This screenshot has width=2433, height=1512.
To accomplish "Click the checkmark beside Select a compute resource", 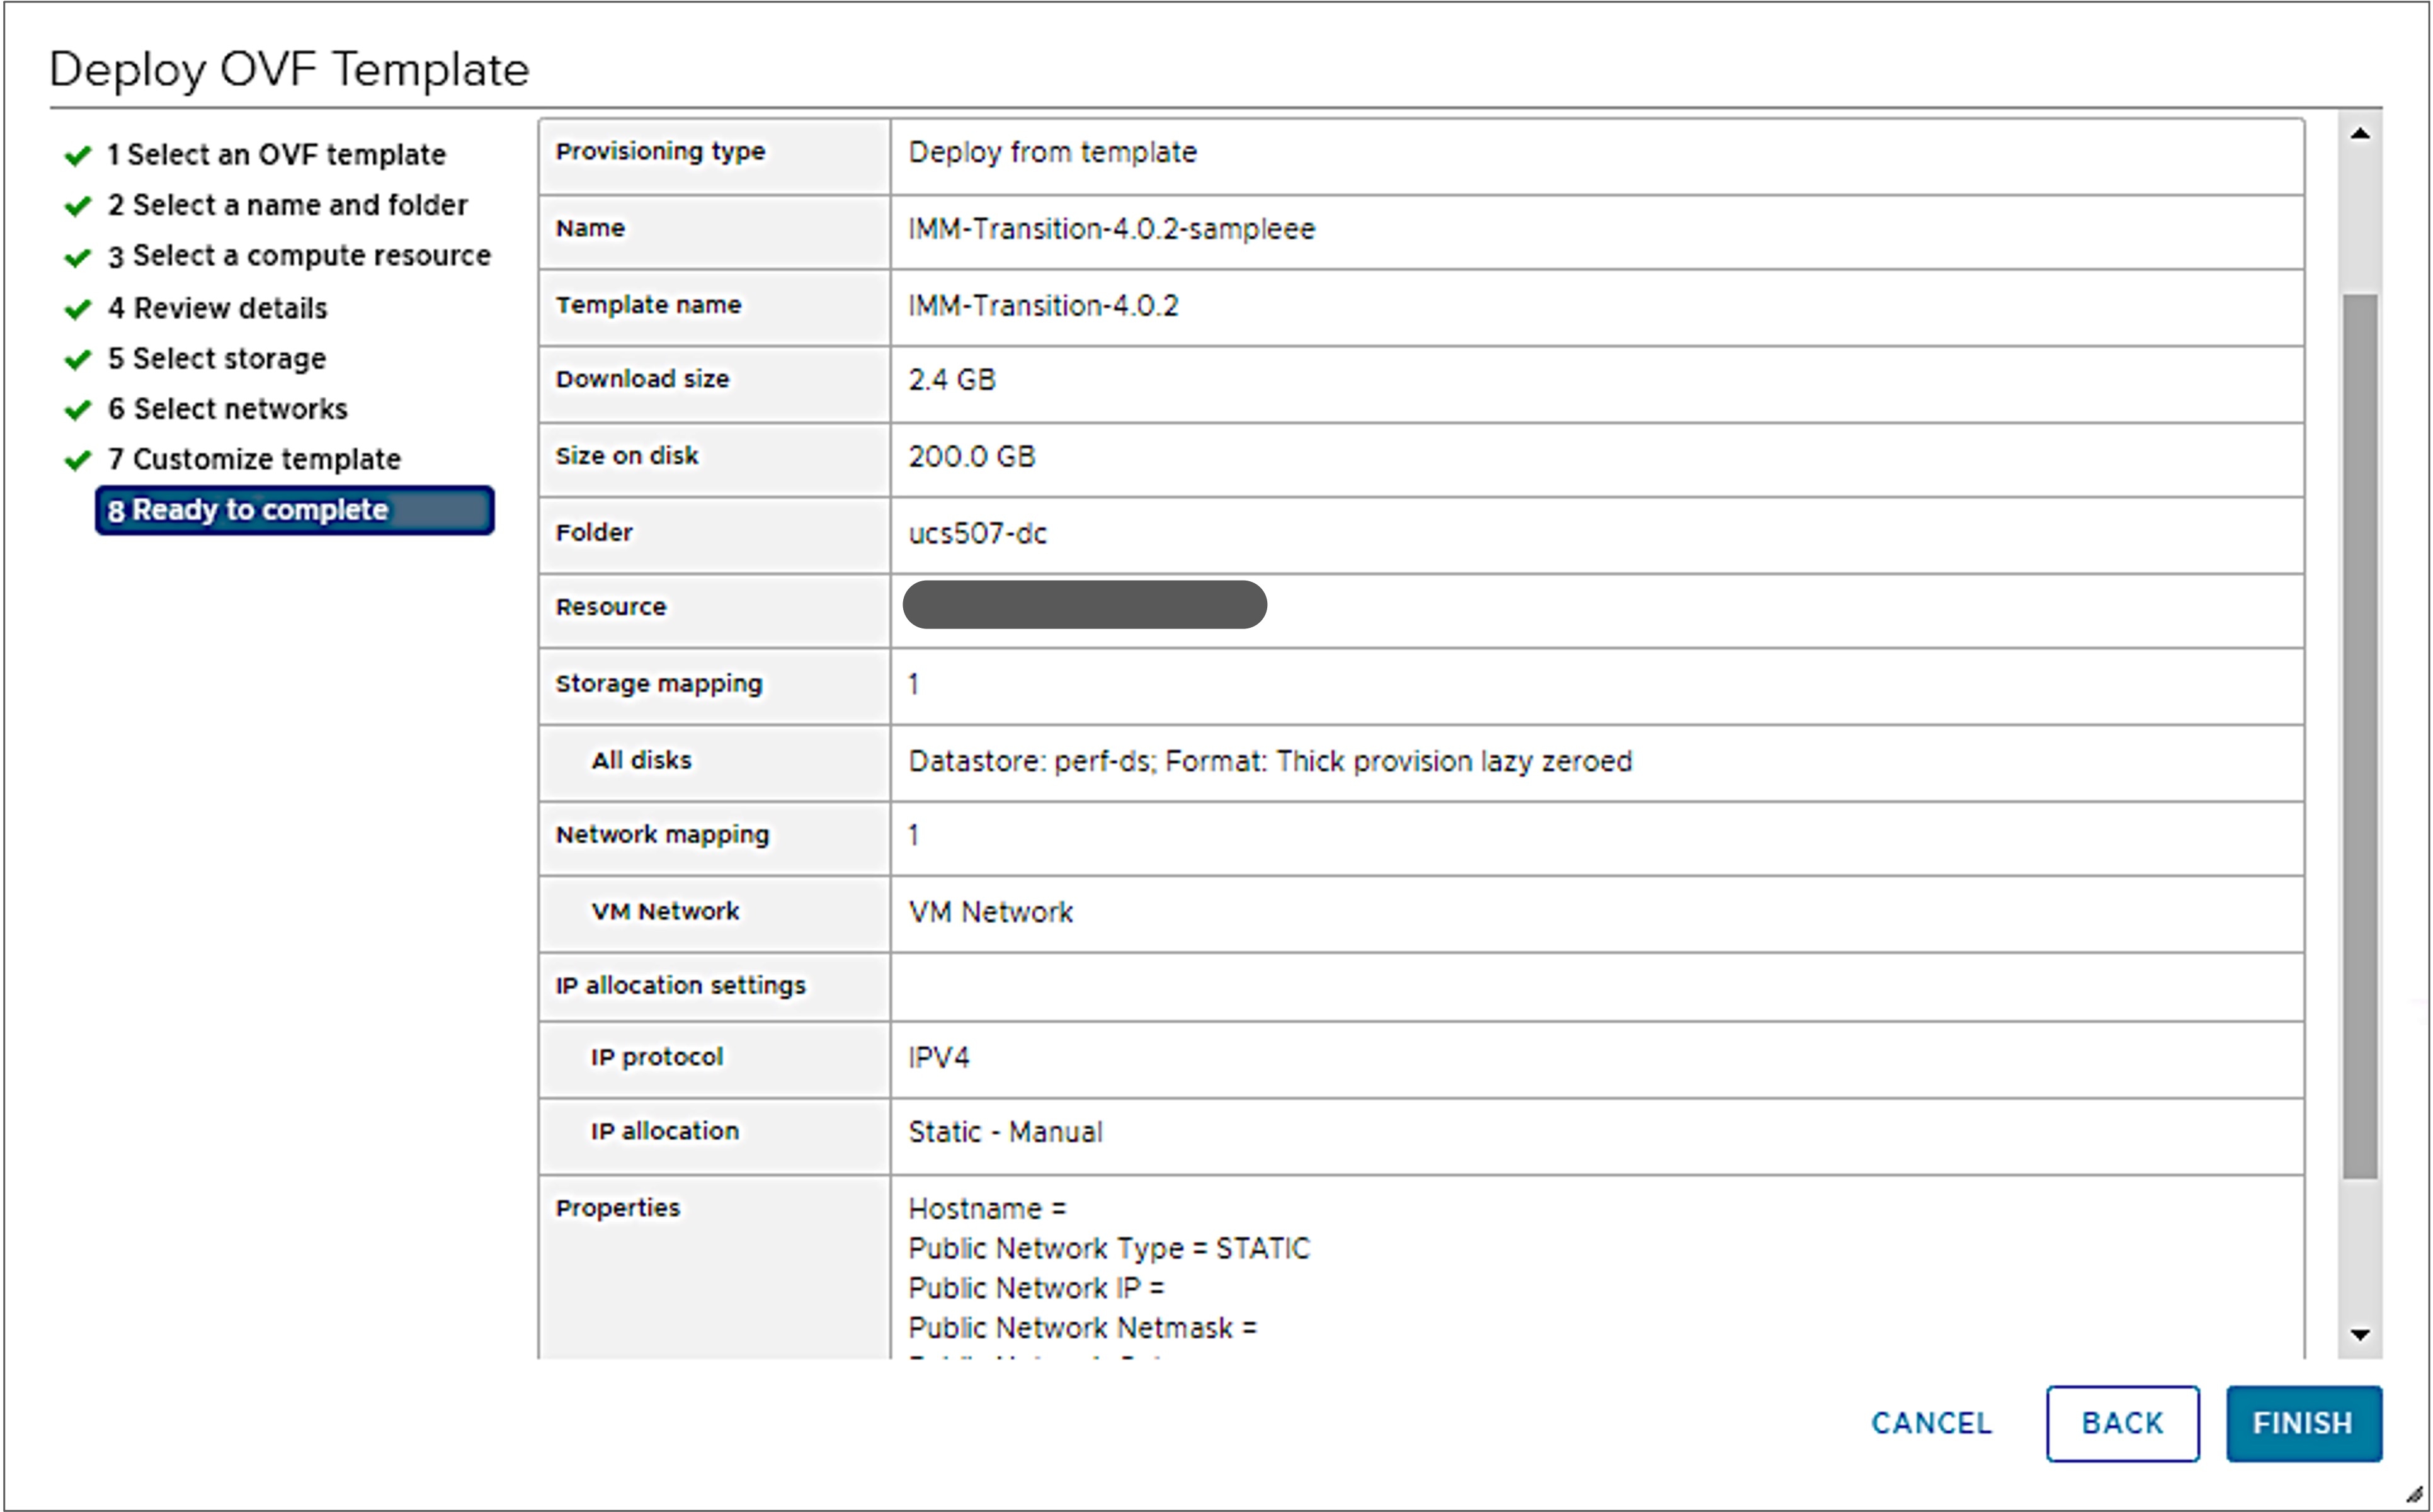I will (x=78, y=256).
